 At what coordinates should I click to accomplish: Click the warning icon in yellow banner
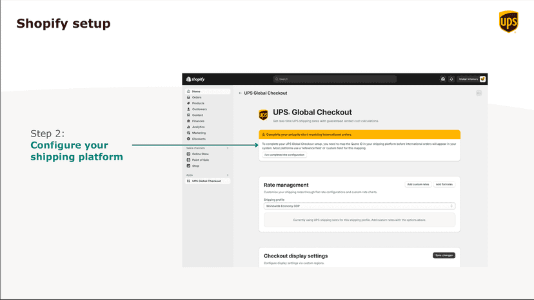coord(263,135)
